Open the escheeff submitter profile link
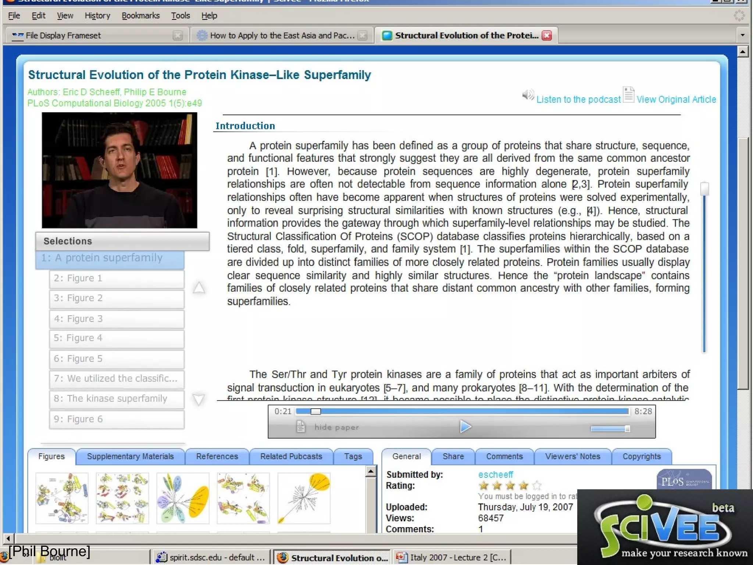This screenshot has height=565, width=753. click(x=495, y=475)
